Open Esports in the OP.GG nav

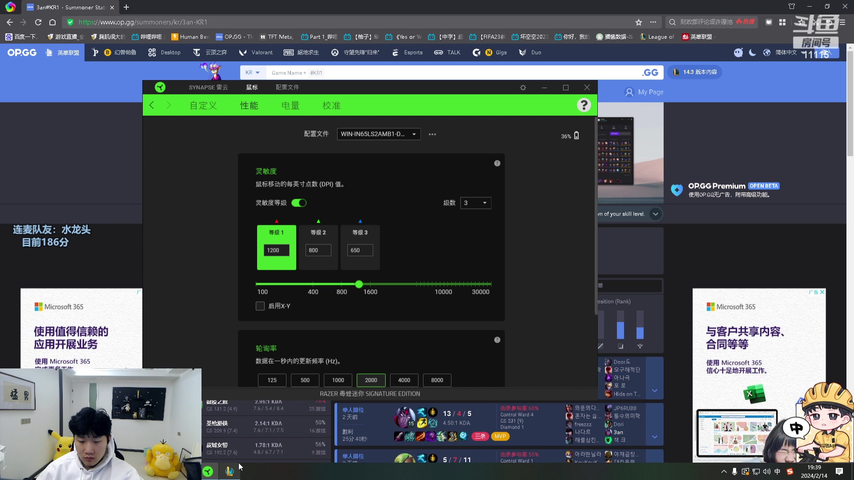pyautogui.click(x=407, y=52)
